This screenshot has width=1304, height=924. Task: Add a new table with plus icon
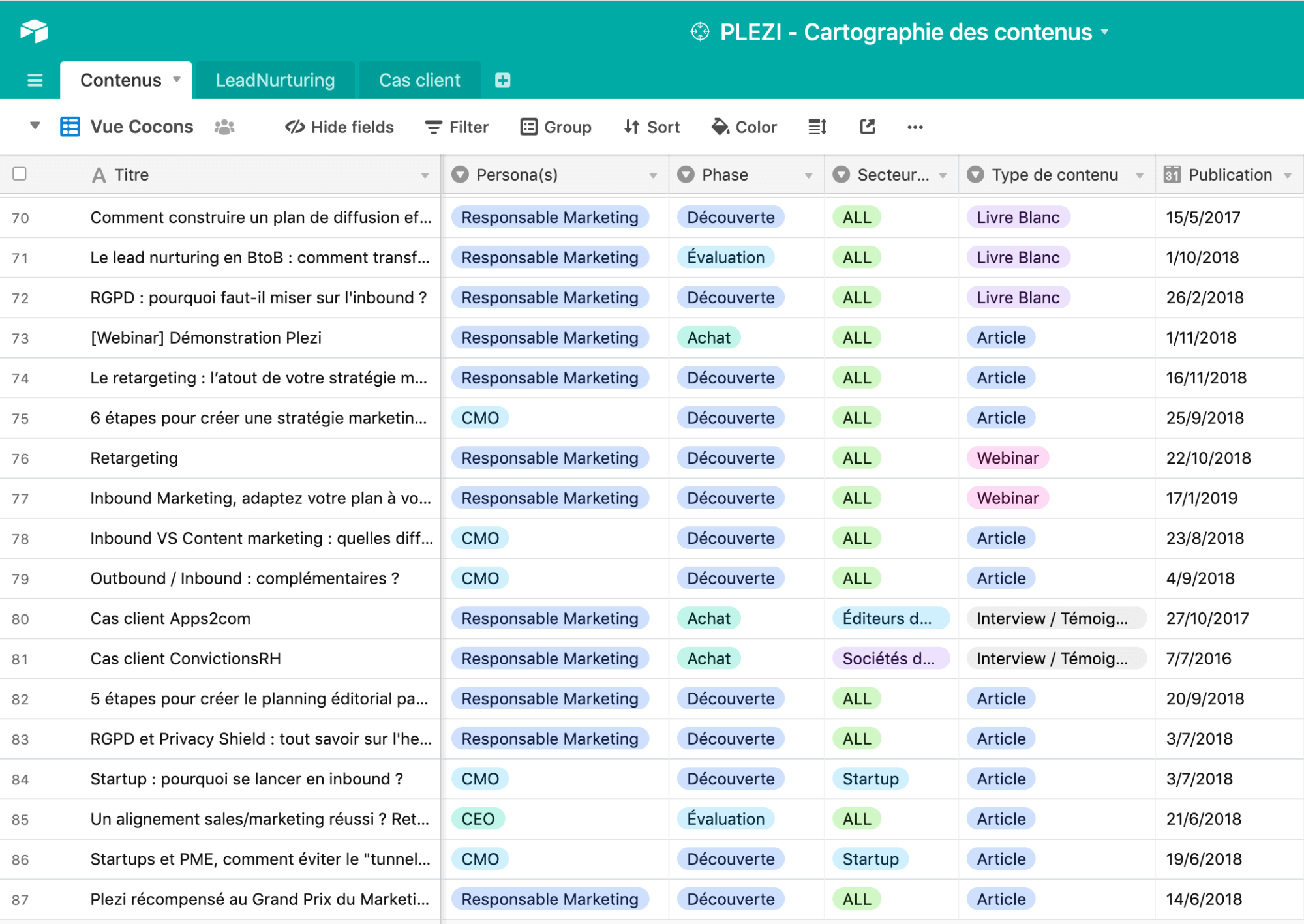pos(502,80)
